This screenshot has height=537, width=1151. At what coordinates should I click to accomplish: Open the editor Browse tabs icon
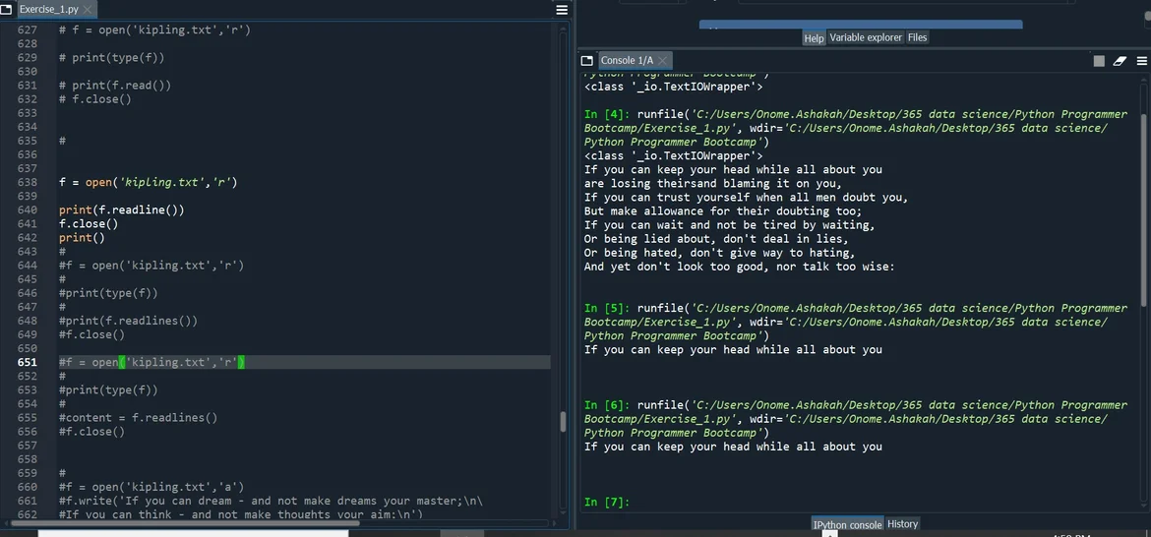pos(6,9)
